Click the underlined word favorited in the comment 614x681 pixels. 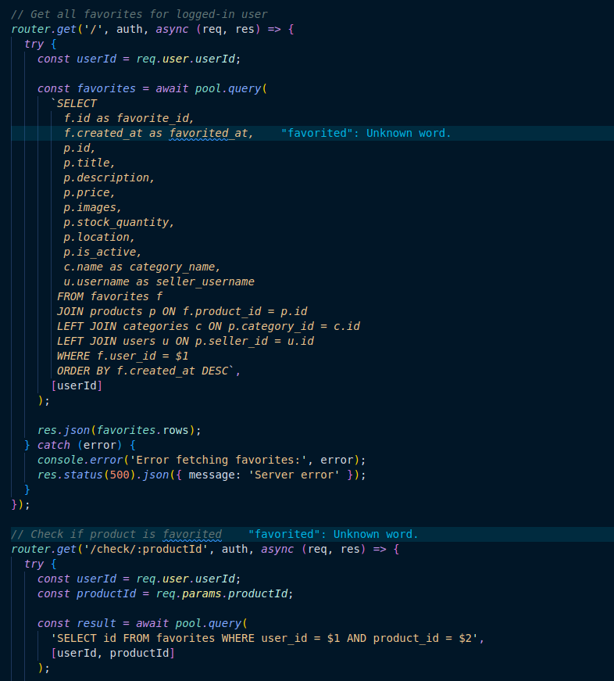click(192, 534)
